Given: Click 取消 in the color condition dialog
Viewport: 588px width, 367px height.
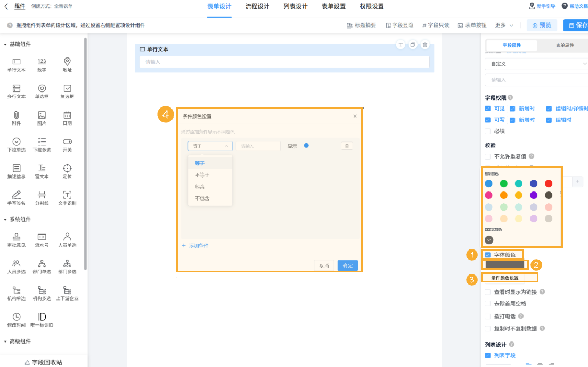Looking at the screenshot, I should [324, 265].
